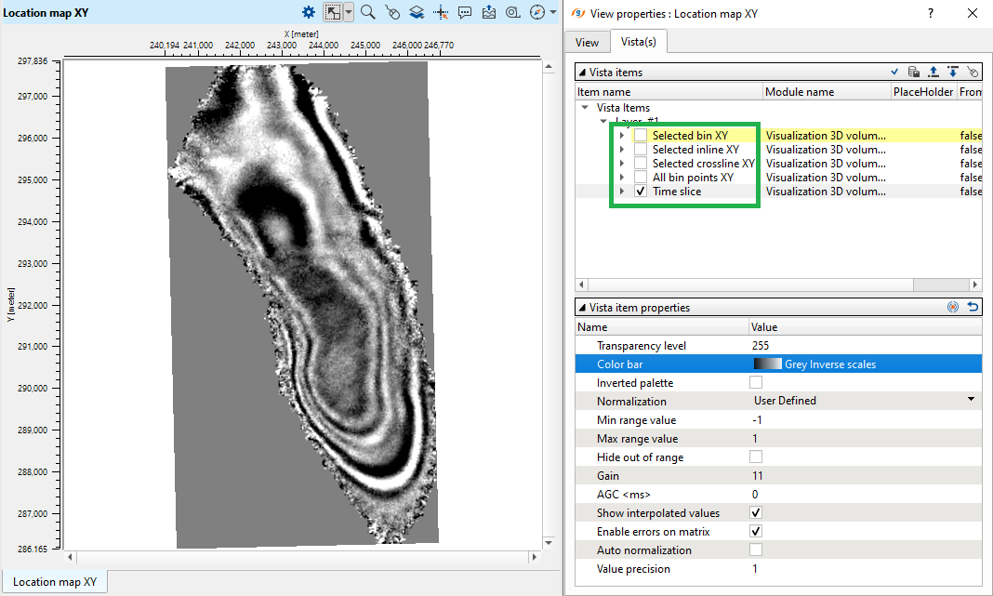Open view settings gear icon
Screen dimensions: 993x596
309,12
